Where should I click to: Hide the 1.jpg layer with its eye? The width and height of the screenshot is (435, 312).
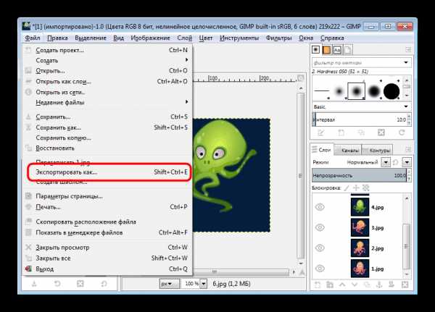pos(320,269)
